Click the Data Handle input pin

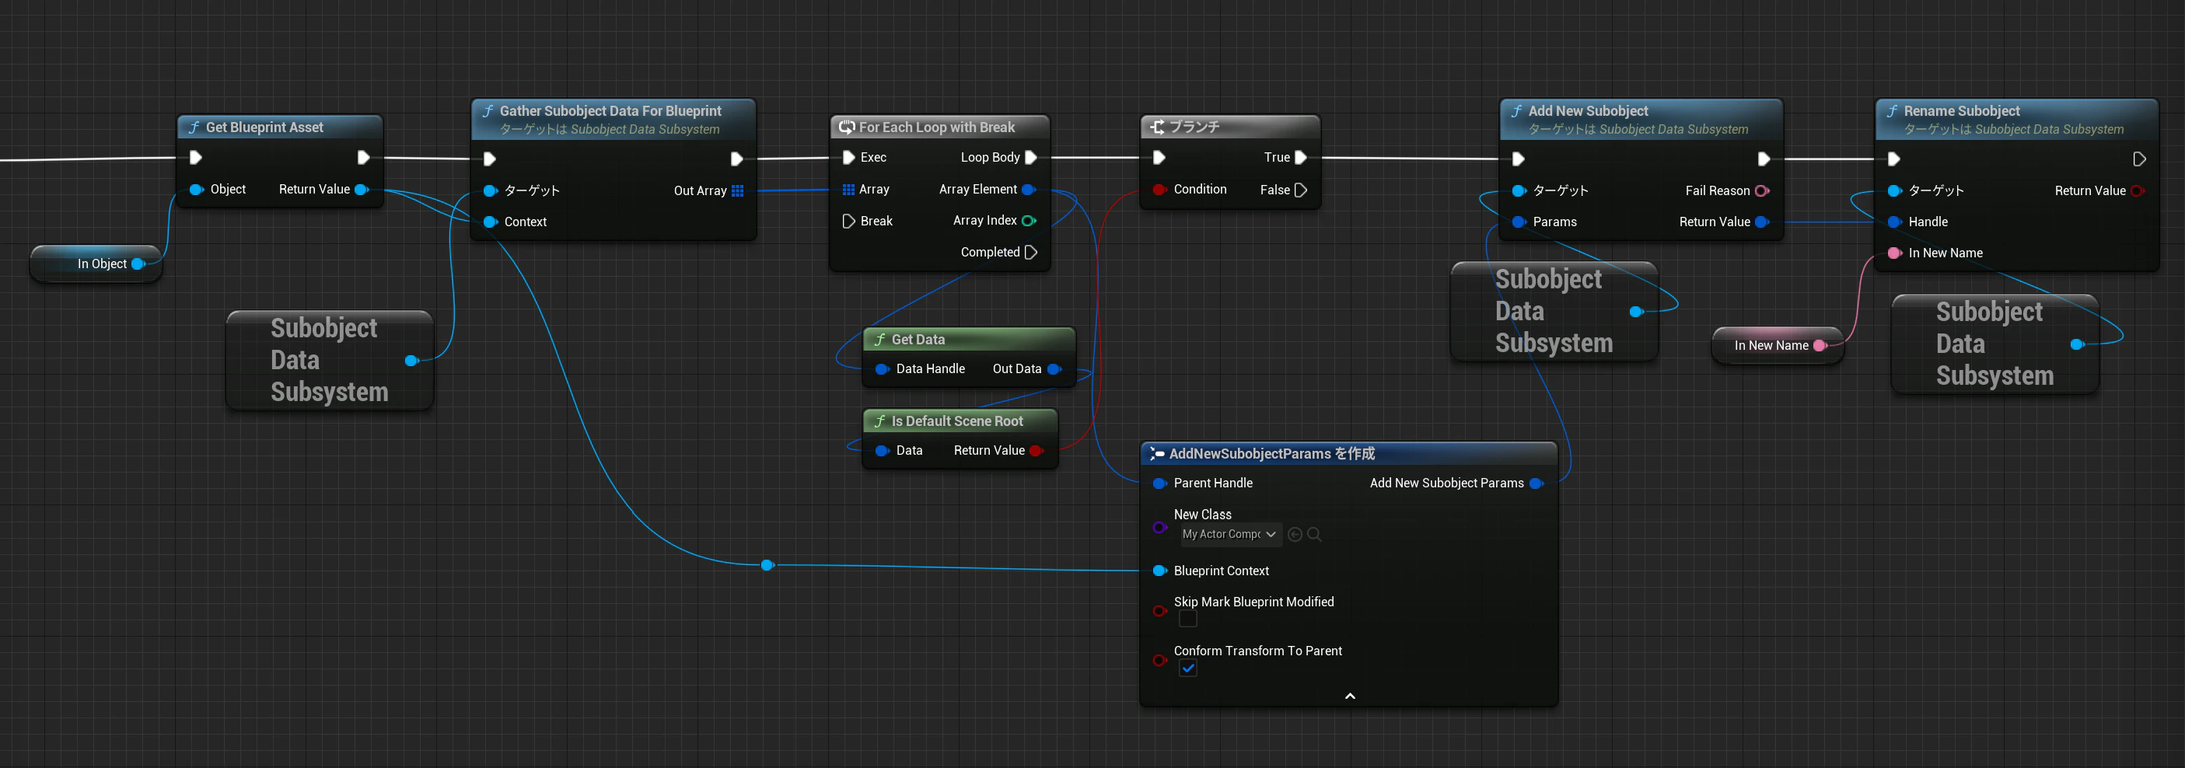[x=882, y=368]
